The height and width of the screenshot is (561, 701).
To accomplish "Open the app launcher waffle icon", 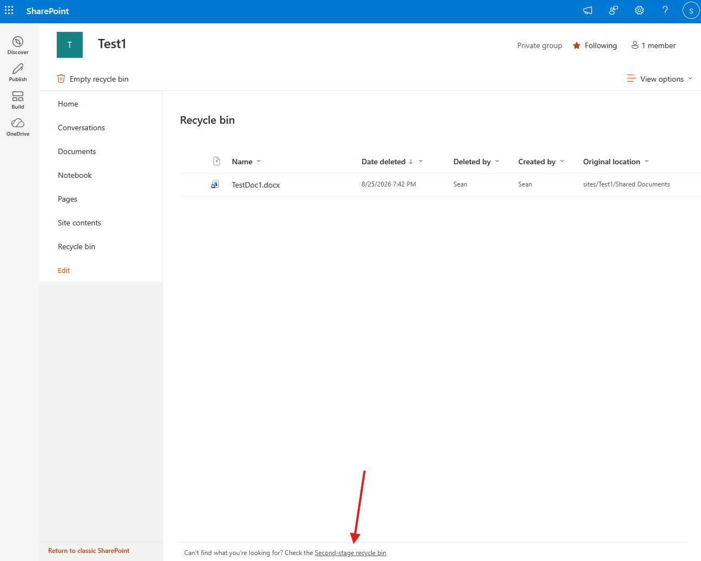I will (x=9, y=10).
